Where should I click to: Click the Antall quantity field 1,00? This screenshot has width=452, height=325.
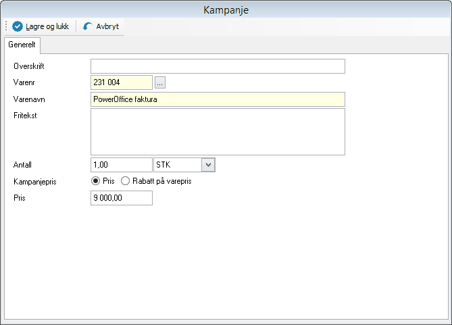pos(122,165)
